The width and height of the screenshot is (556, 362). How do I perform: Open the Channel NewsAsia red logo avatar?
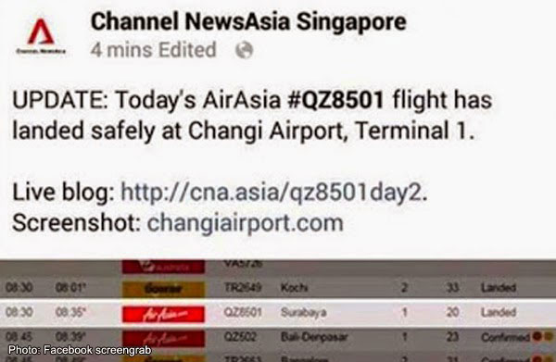click(41, 36)
